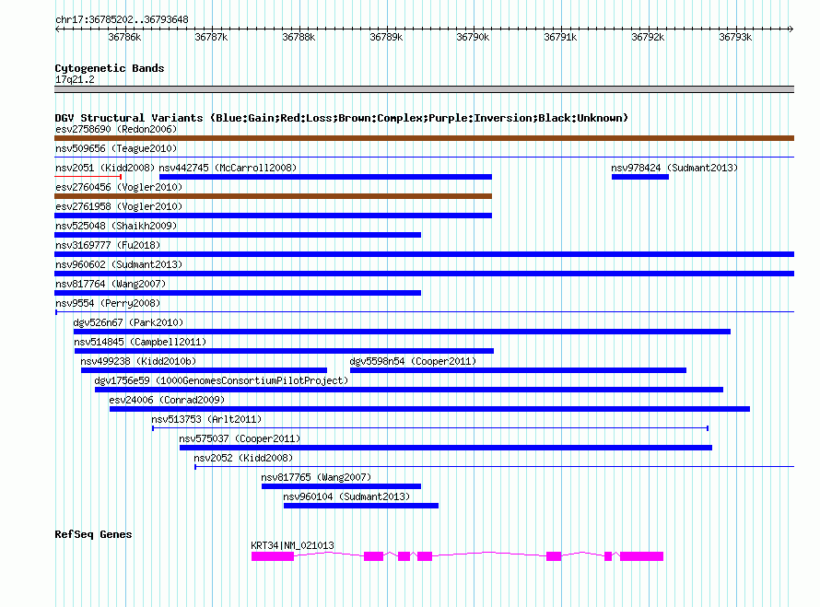Screen dimensions: 820x607
Task: Click the dgv526n67 (Park2010) label
Action: coord(128,322)
